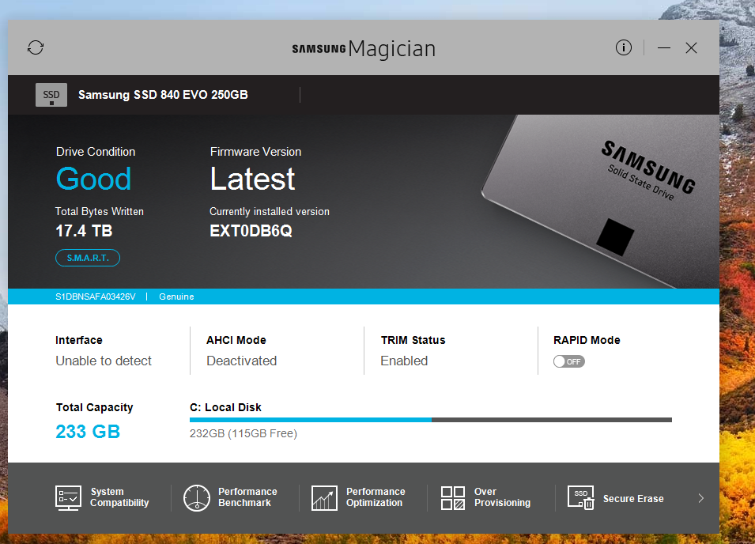Click the 232GB (115GB Free) text
Screen dimensions: 755x544
pyautogui.click(x=243, y=433)
